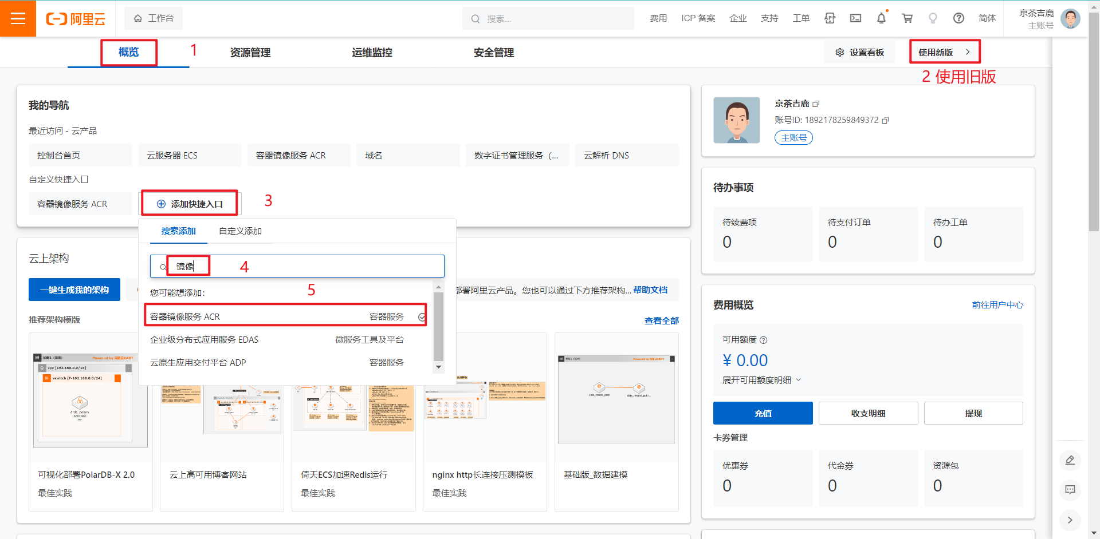Toggle the checkmark on 容器镜像服务 ACR suggestion
Screen dimensions: 1100x539
click(422, 317)
